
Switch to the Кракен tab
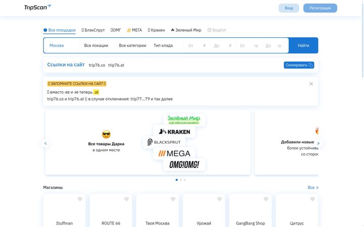156,30
